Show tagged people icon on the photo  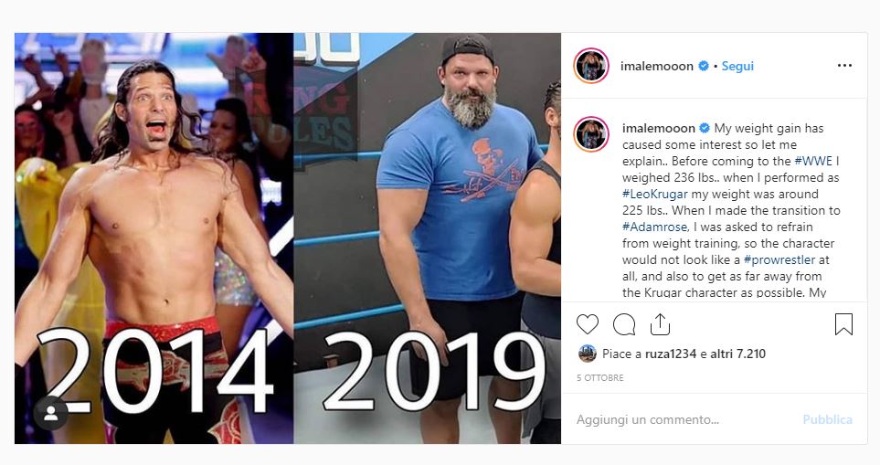(x=51, y=414)
